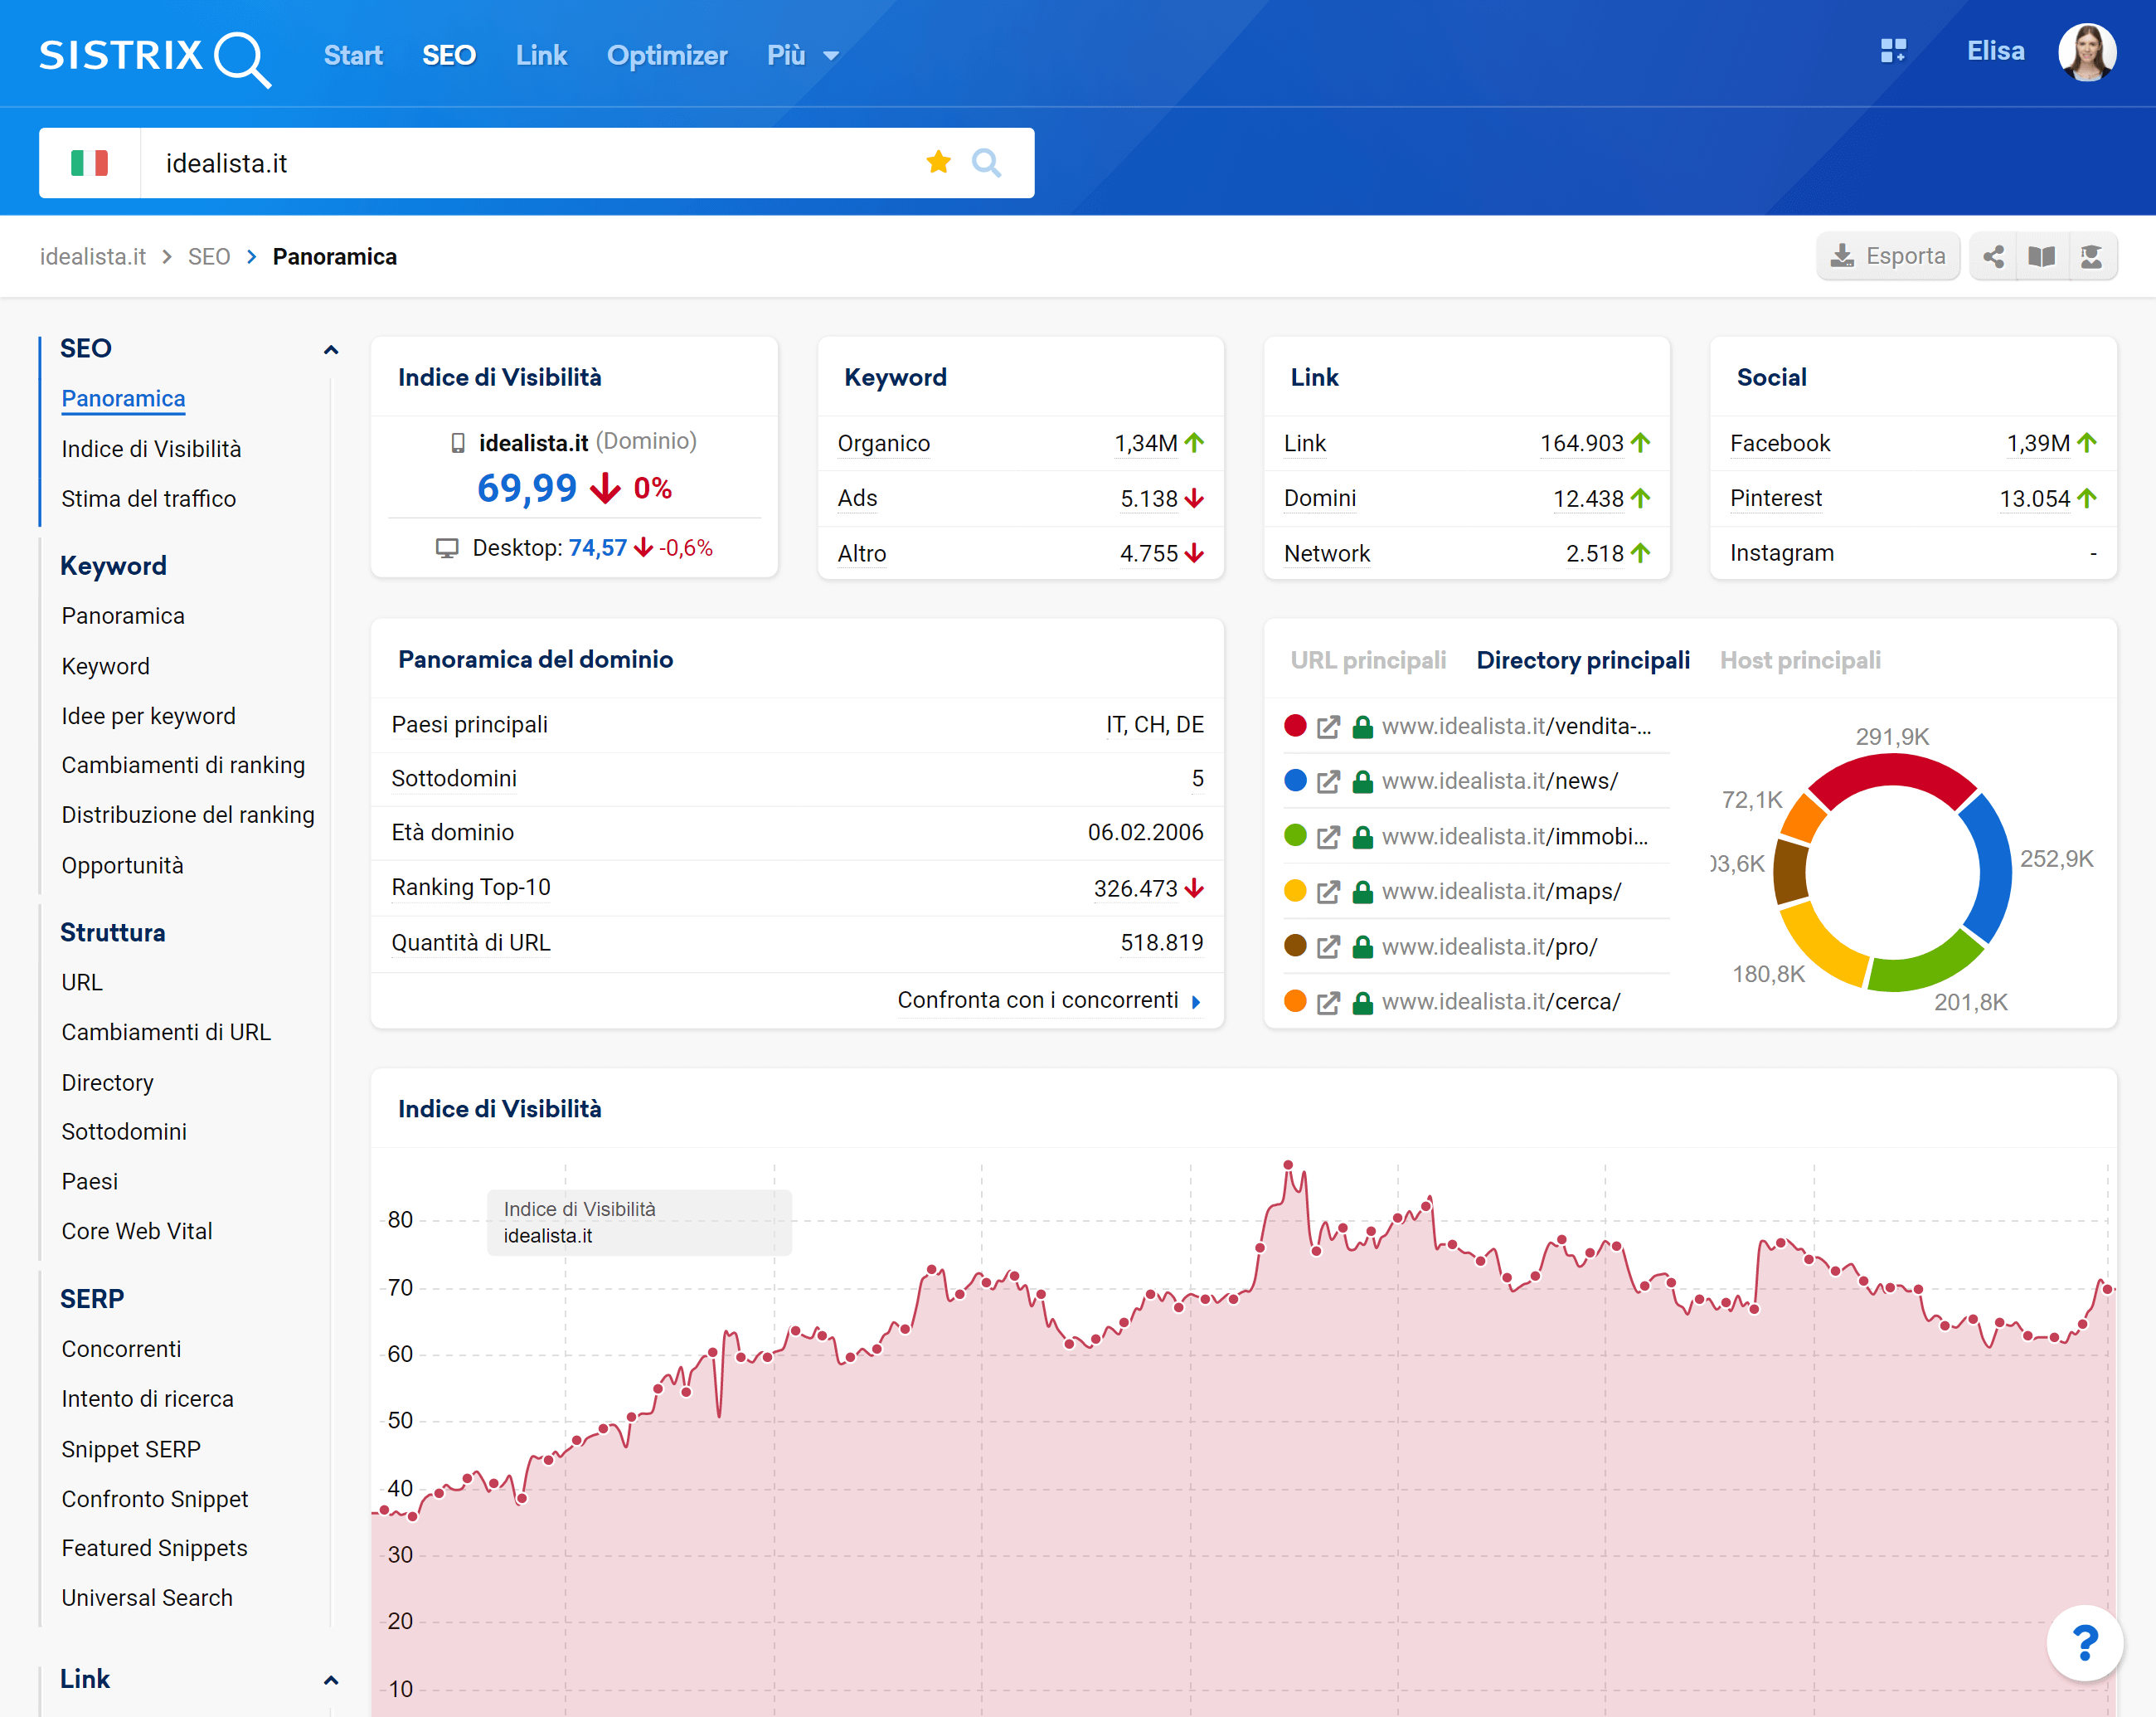2156x1717 pixels.
Task: Open external link for /cerca/ directory
Action: click(x=1328, y=1002)
